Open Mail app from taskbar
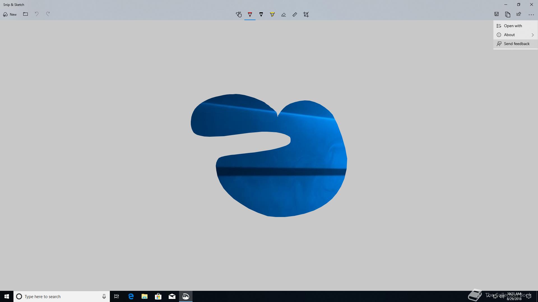 coord(172,296)
